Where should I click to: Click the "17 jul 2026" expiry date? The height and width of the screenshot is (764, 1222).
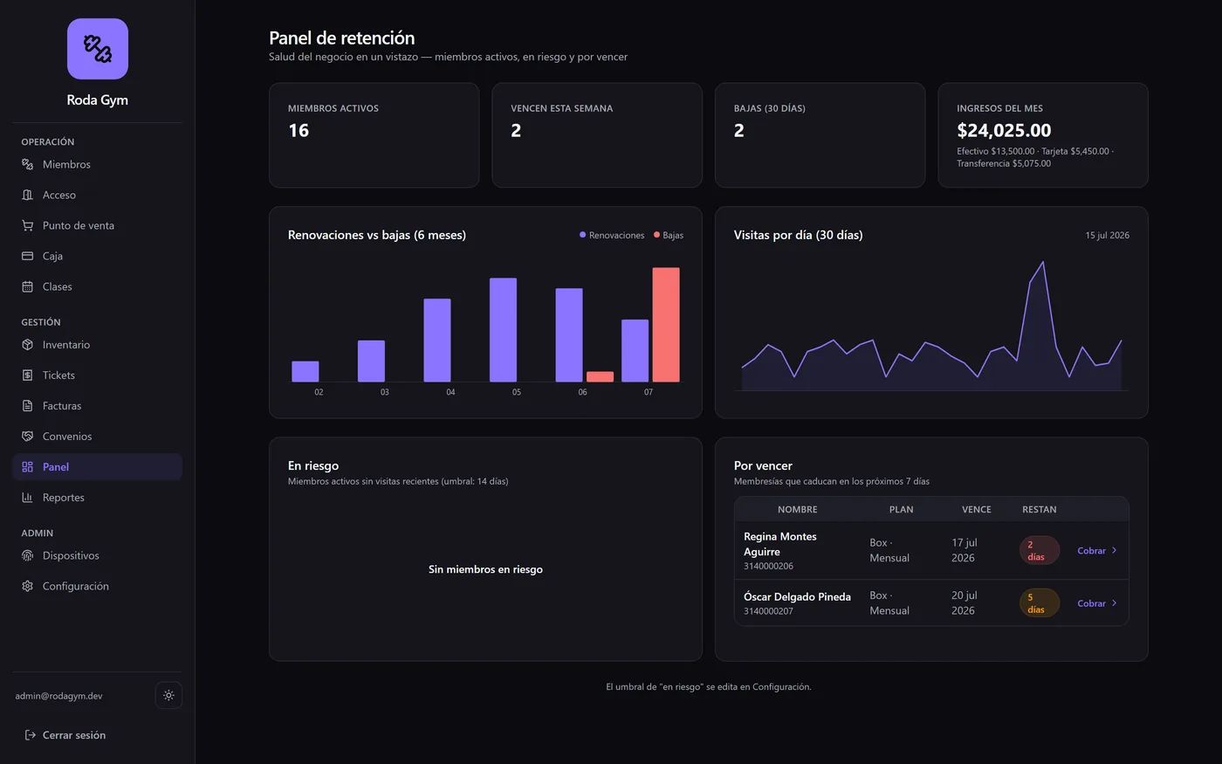pos(965,551)
